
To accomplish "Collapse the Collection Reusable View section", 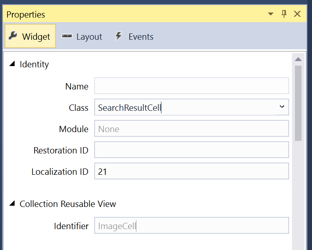I will (x=12, y=204).
